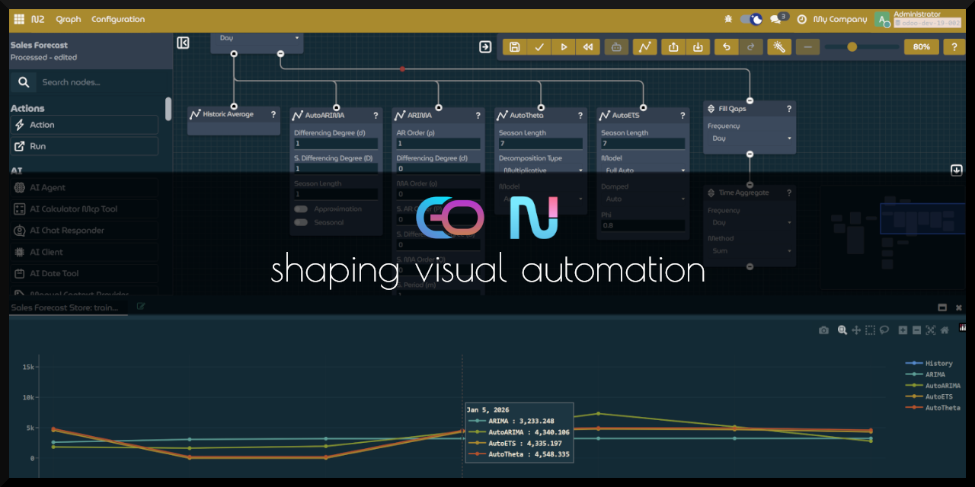The width and height of the screenshot is (975, 487).
Task: Switch to the Sales Forecast Store tab
Action: (x=65, y=307)
